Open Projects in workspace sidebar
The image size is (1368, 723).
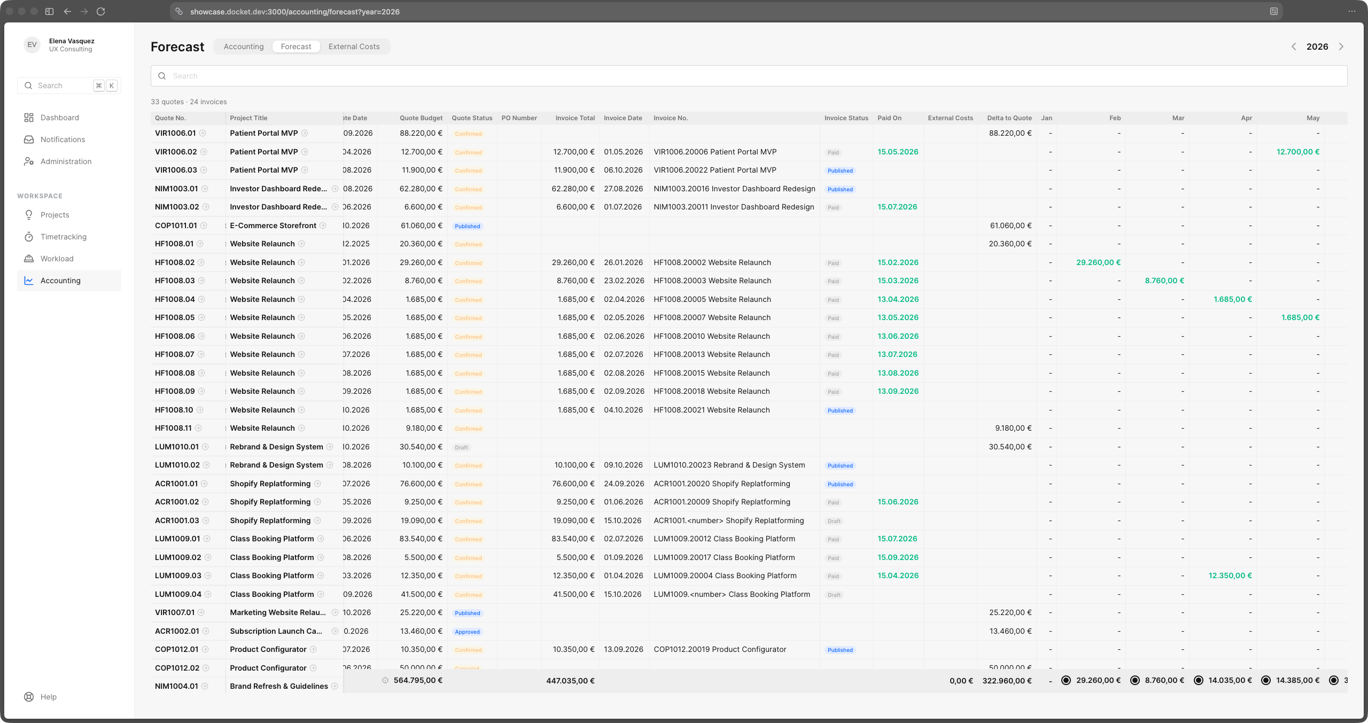coord(69,215)
